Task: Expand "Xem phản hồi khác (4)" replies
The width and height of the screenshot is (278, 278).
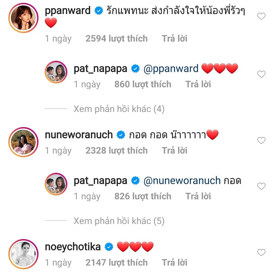Action: pyautogui.click(x=119, y=109)
